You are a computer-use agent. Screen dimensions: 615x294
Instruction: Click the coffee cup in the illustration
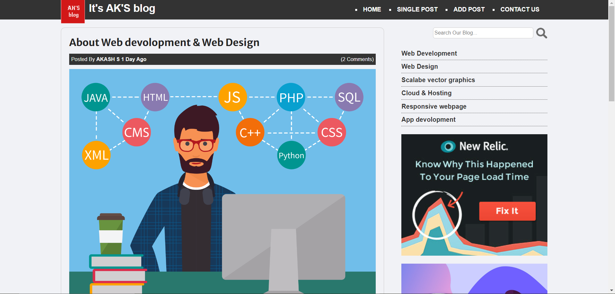(111, 234)
